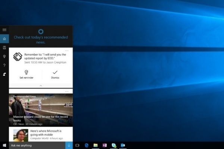
Task: Click the Massive blizzard headline text
Action: [41, 119]
